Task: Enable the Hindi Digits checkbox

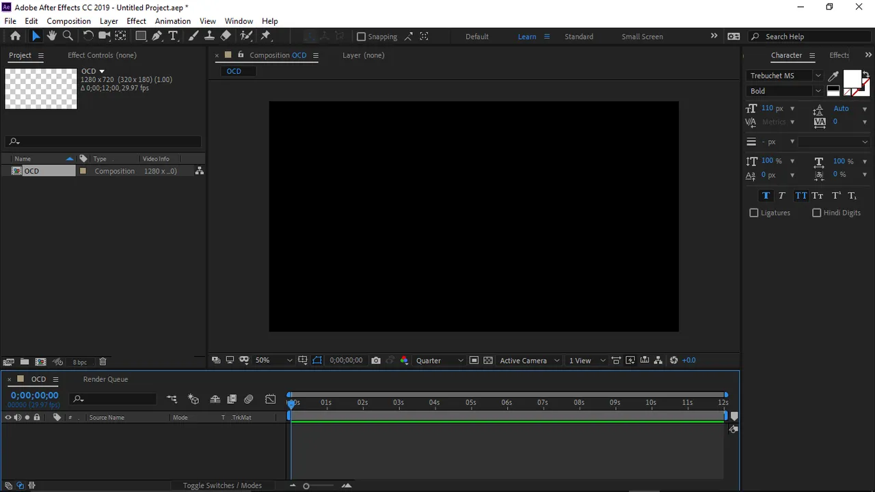Action: 816,213
